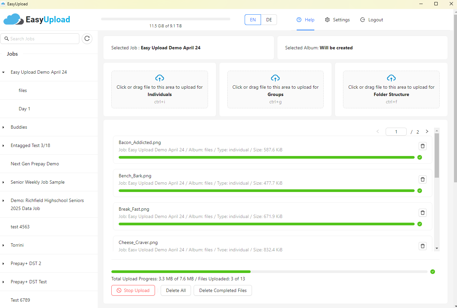Viewport: 457px width, 308px height.
Task: Go to previous page of upload list
Action: click(378, 131)
